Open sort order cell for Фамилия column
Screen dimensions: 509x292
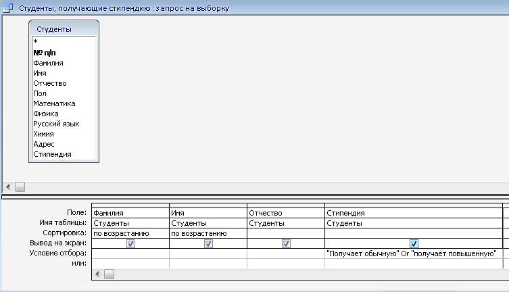[130, 233]
